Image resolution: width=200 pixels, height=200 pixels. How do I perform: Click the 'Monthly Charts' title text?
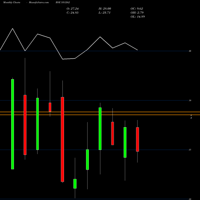[x=12, y=2]
